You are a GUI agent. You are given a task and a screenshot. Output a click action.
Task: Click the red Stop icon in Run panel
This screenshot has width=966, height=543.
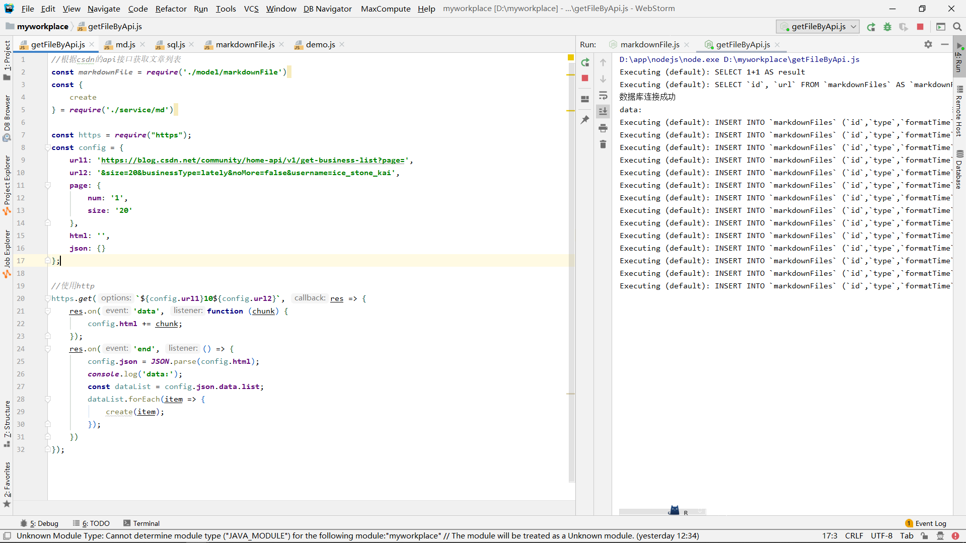point(585,78)
